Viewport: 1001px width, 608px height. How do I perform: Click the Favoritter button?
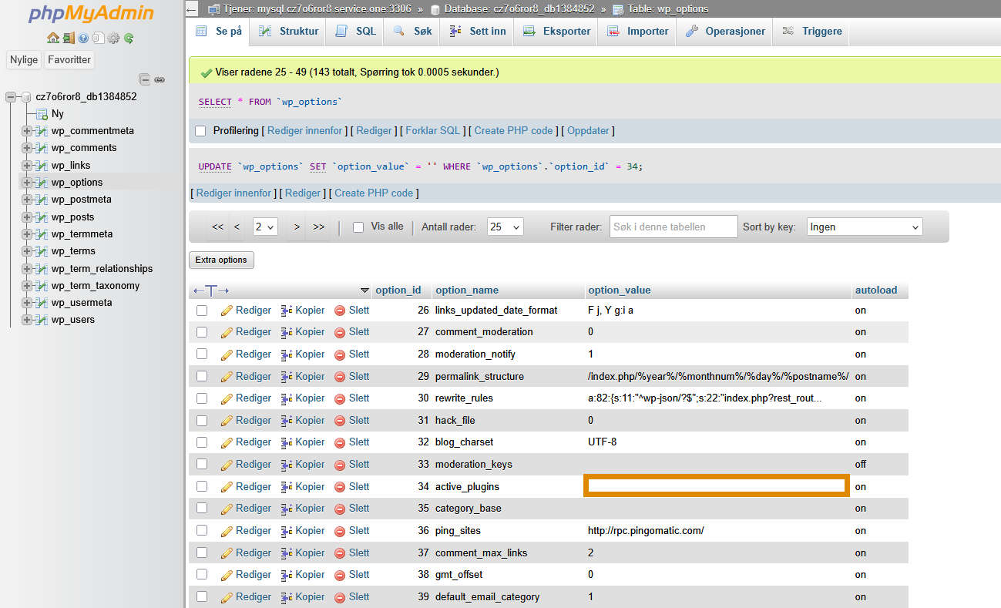click(x=69, y=59)
